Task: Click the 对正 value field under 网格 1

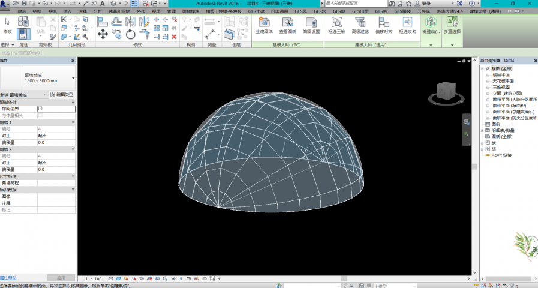Action: click(x=56, y=136)
